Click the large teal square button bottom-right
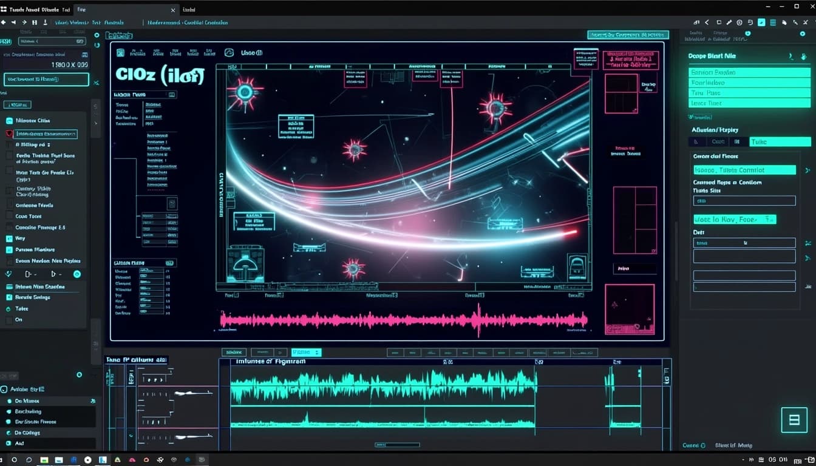The width and height of the screenshot is (816, 466). pyautogui.click(x=794, y=420)
